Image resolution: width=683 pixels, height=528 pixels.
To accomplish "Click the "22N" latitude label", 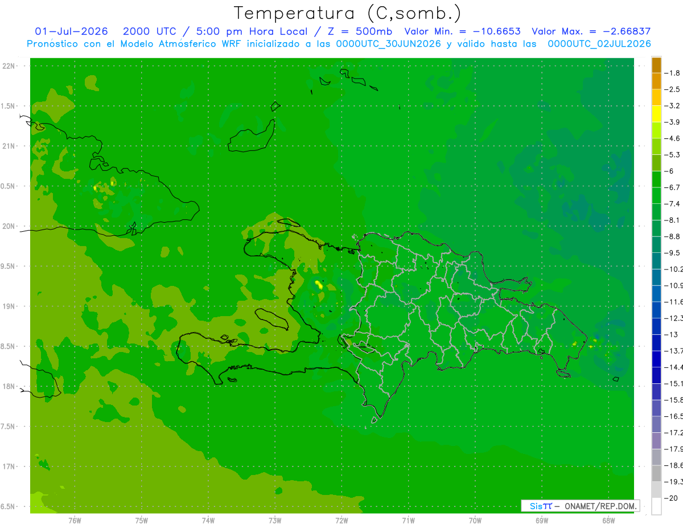I will pos(9,66).
